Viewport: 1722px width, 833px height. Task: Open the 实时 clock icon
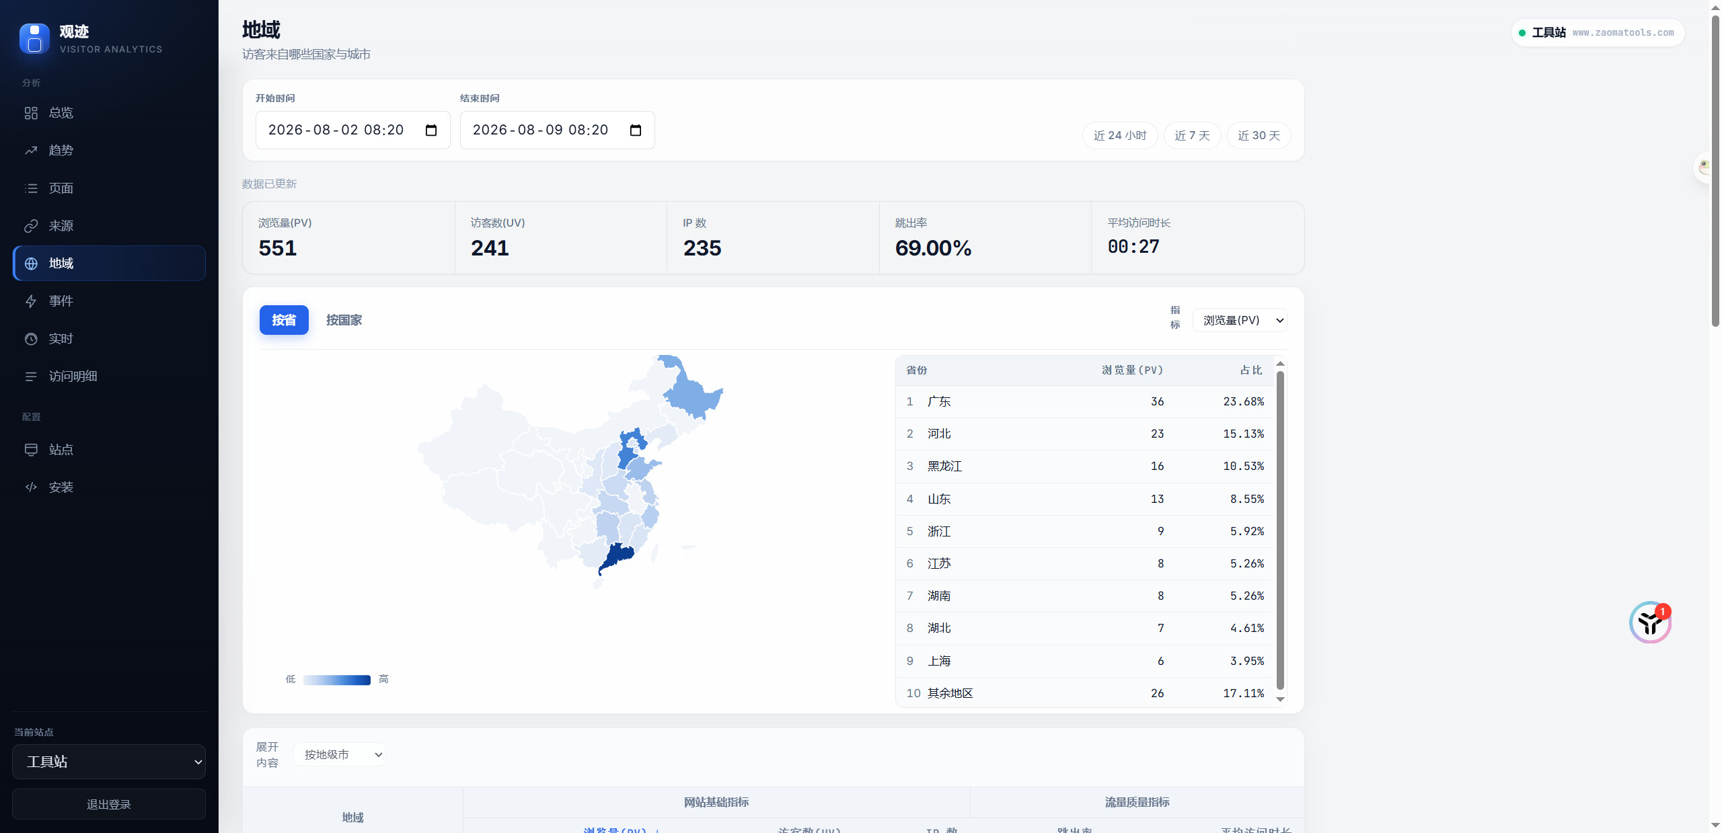pos(31,339)
